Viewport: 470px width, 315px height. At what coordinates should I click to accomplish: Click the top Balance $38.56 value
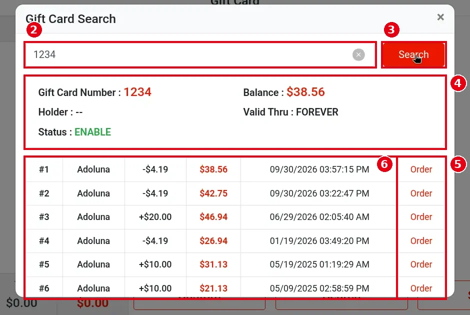[305, 92]
